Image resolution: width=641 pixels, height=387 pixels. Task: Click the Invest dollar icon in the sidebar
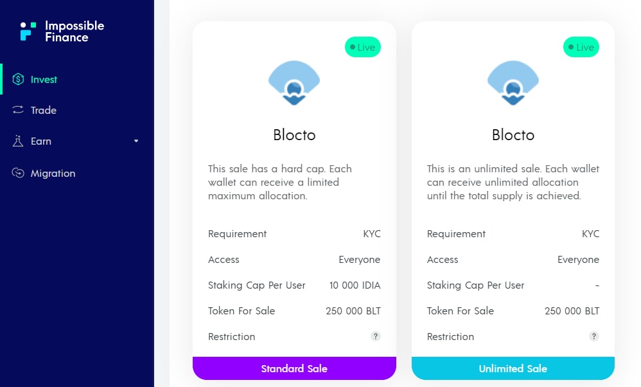tap(18, 80)
